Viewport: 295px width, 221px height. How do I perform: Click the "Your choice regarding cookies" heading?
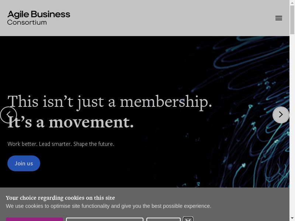pos(60,198)
